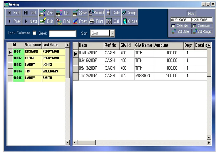Click the Set Range button
The height and width of the screenshot is (153, 216).
tap(202, 32)
